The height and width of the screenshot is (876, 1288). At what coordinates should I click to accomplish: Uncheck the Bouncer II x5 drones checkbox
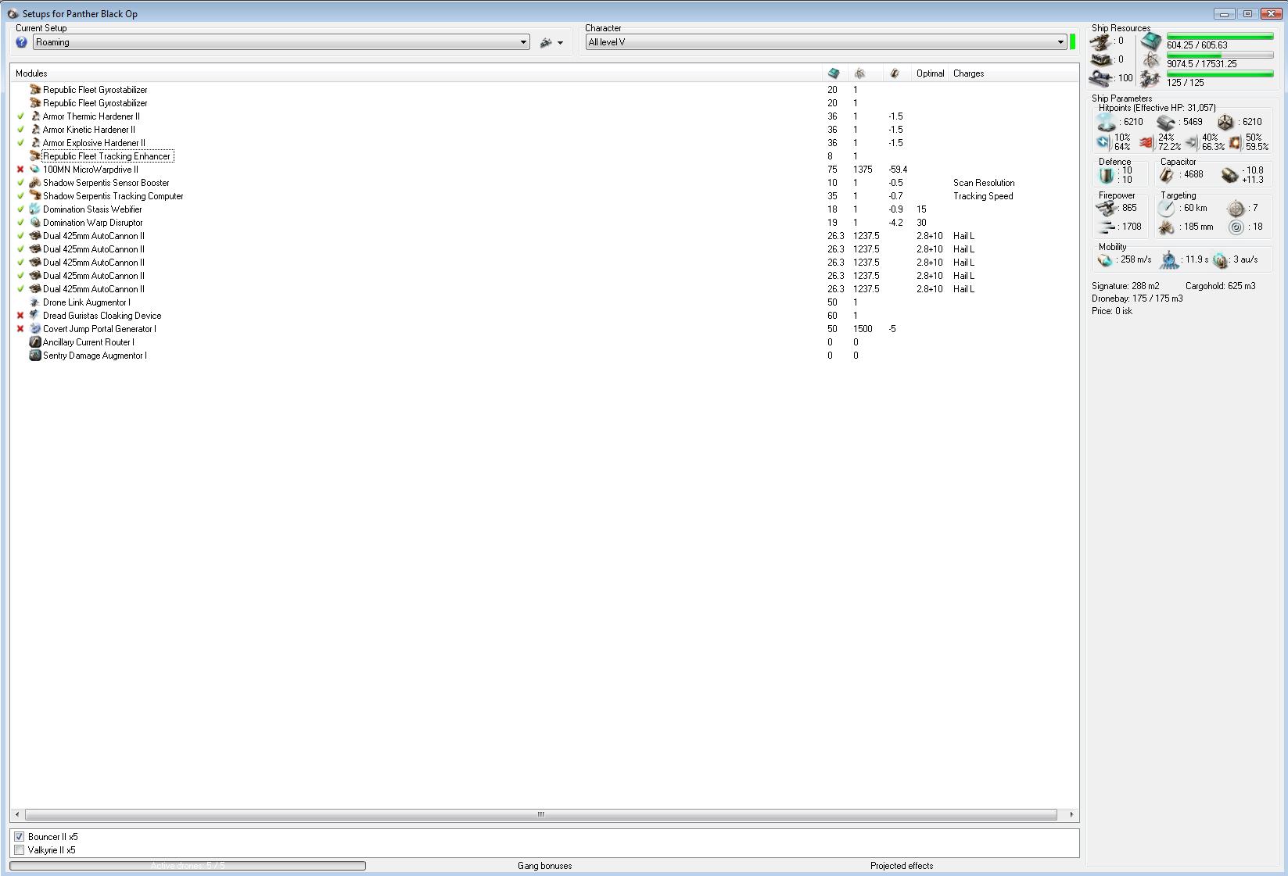pos(20,837)
